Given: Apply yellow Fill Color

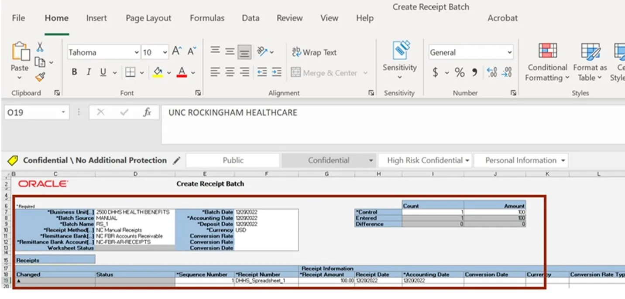Looking at the screenshot, I should [158, 72].
